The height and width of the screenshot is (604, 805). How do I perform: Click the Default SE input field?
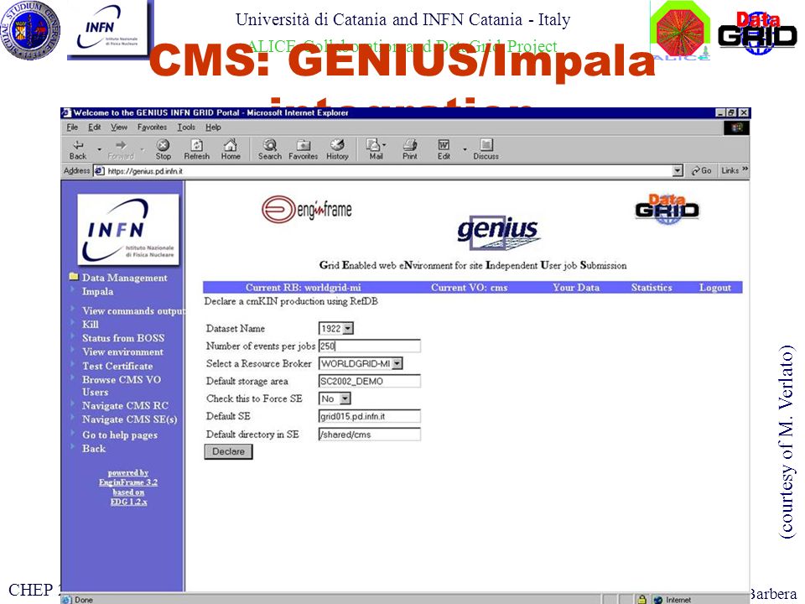click(x=370, y=416)
